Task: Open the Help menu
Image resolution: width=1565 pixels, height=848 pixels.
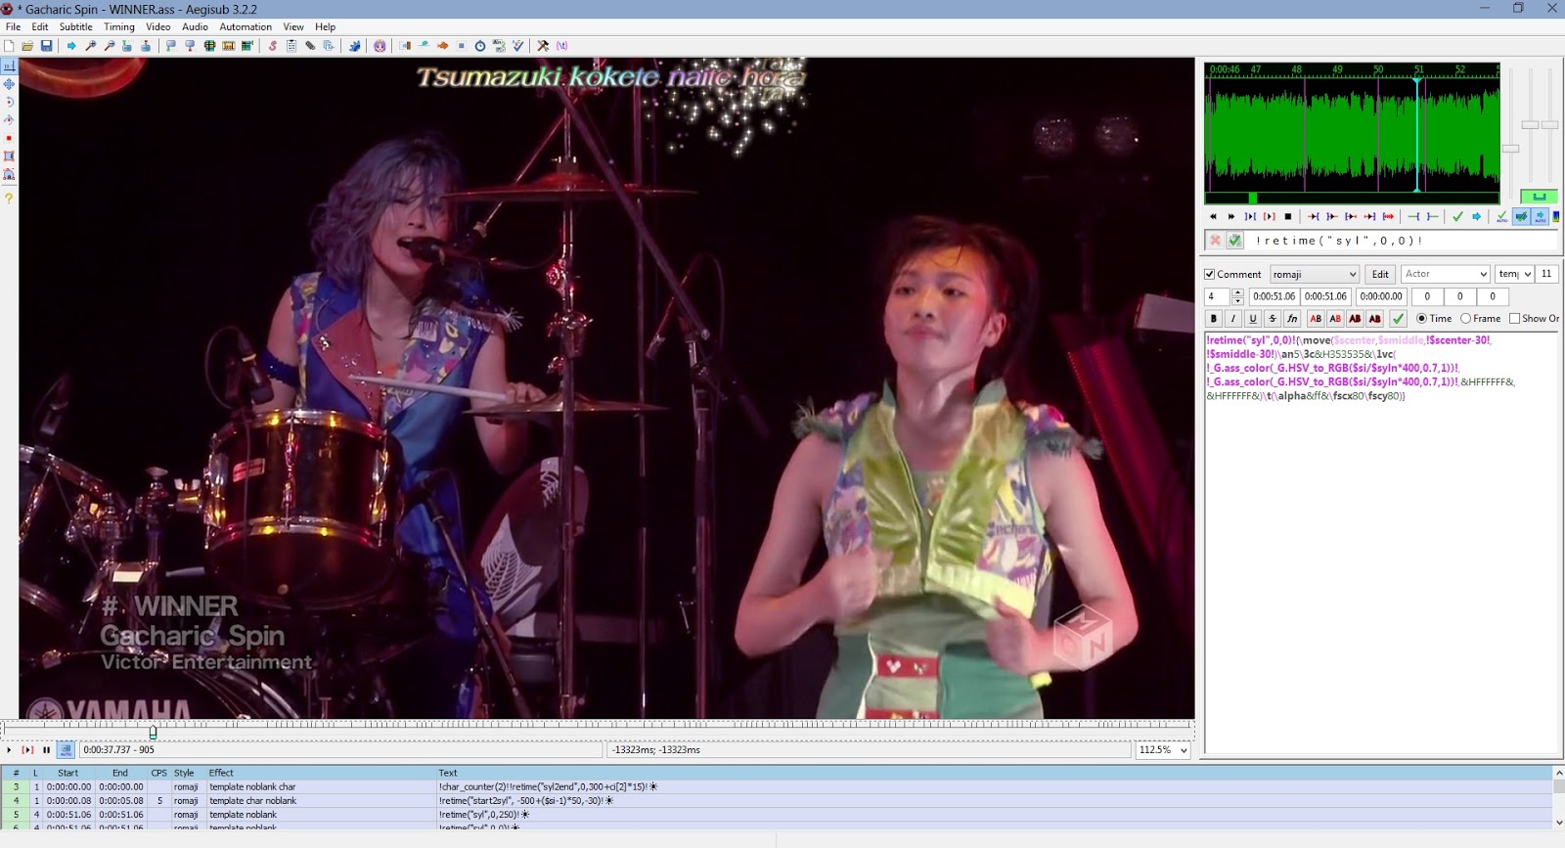Action: tap(326, 27)
